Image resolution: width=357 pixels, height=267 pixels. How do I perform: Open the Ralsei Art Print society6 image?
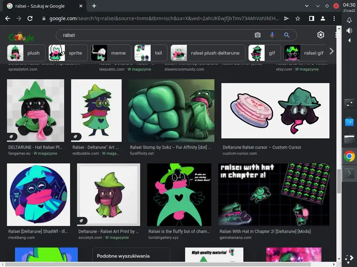pos(109,195)
